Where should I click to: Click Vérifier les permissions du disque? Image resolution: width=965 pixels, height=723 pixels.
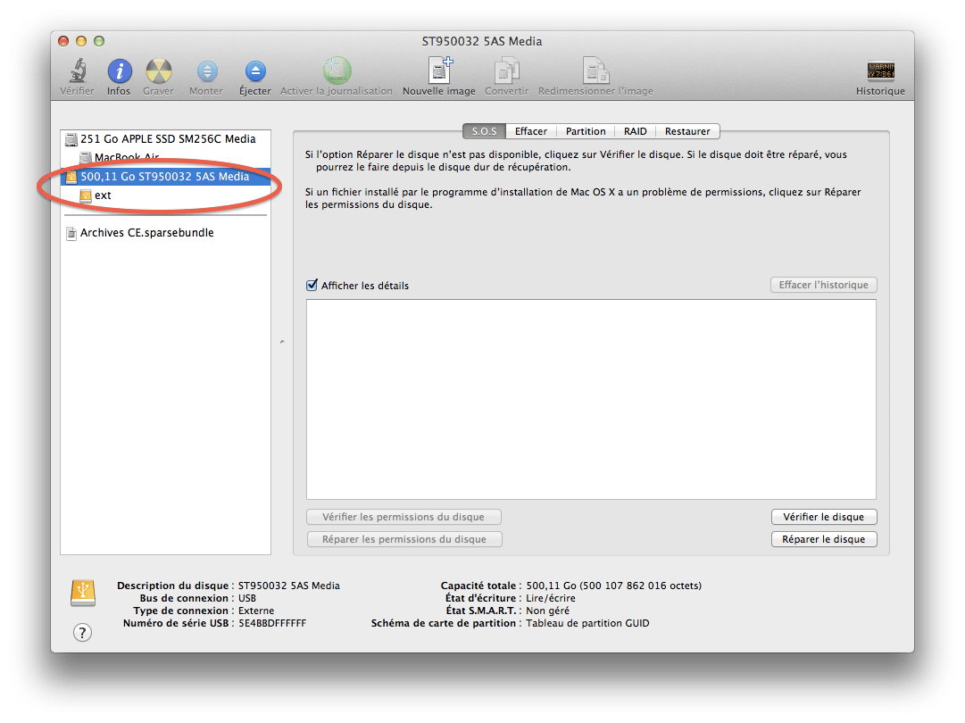coord(403,517)
